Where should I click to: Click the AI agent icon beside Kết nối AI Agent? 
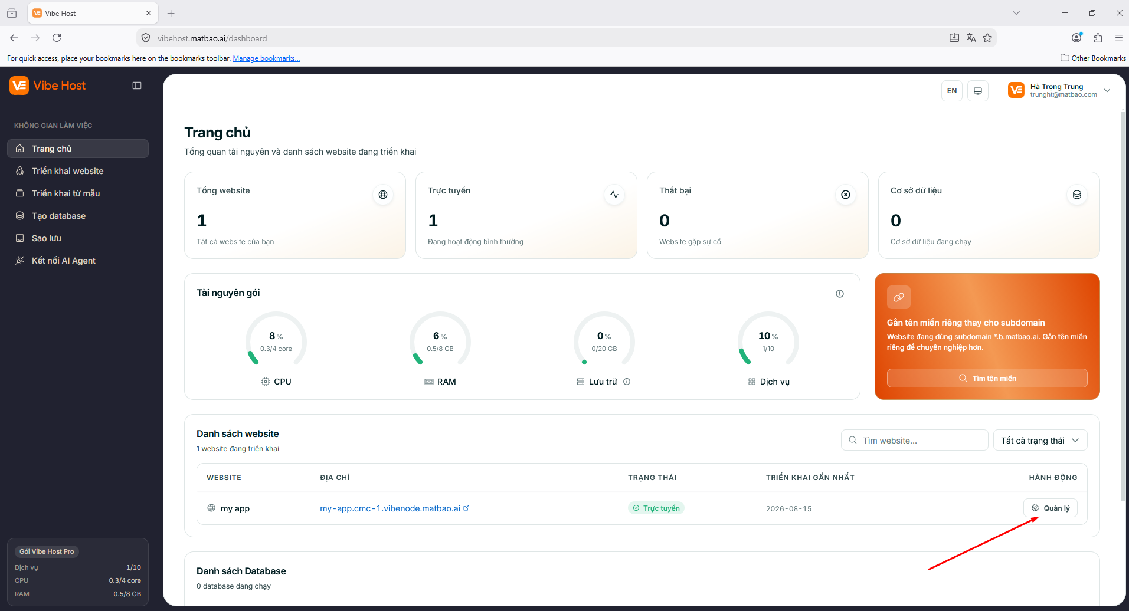click(x=20, y=261)
